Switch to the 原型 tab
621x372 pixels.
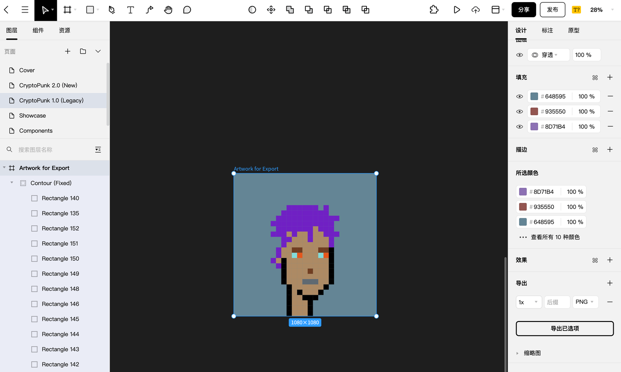pyautogui.click(x=574, y=30)
